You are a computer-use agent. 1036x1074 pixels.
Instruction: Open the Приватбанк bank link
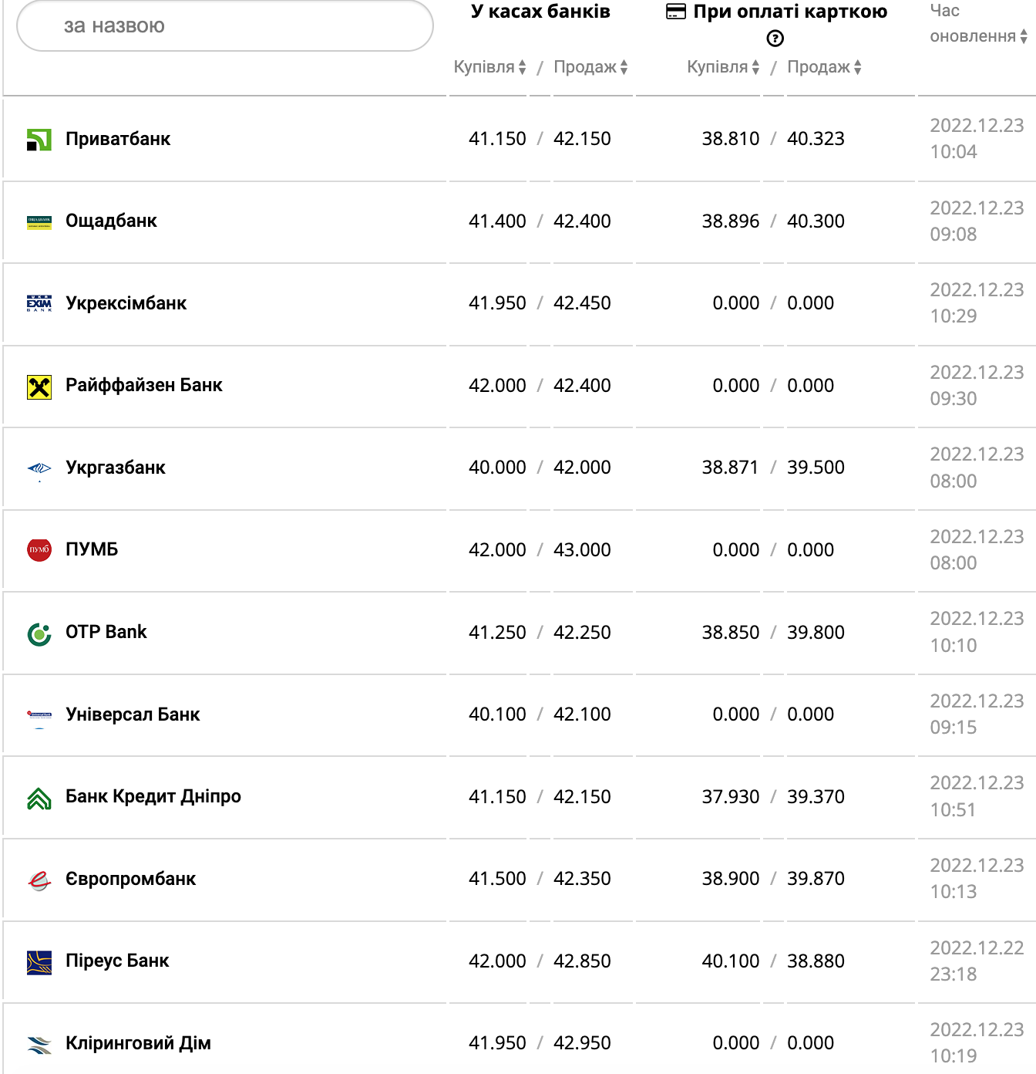click(x=118, y=139)
